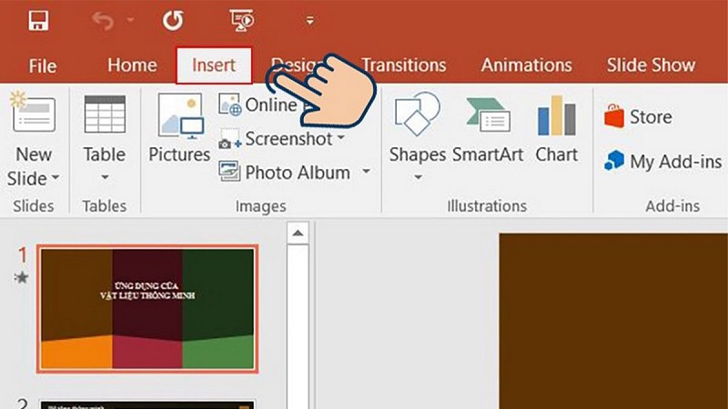Start presentation from beginning icon
The width and height of the screenshot is (728, 409).
click(x=242, y=21)
